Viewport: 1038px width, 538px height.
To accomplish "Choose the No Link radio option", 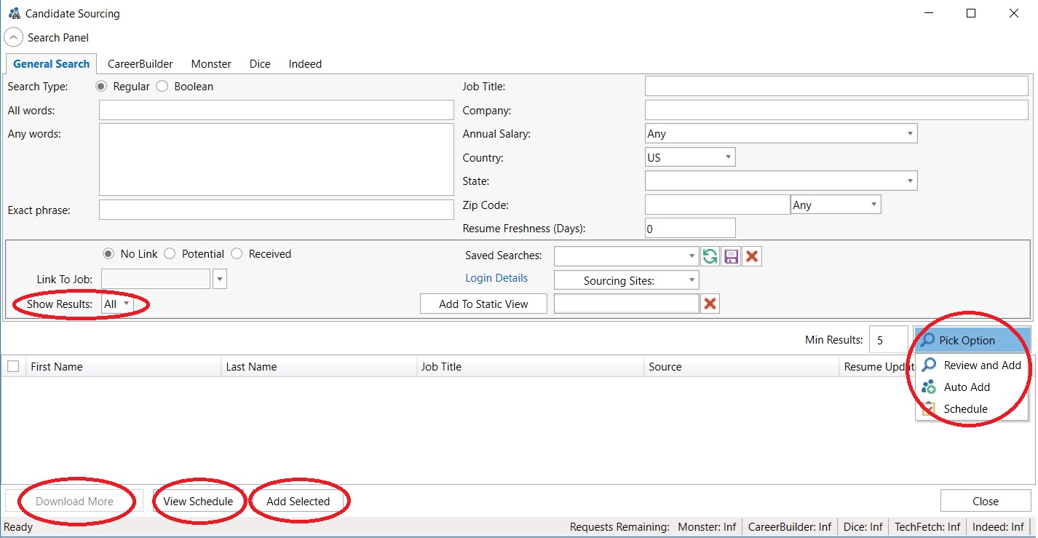I will tap(108, 254).
